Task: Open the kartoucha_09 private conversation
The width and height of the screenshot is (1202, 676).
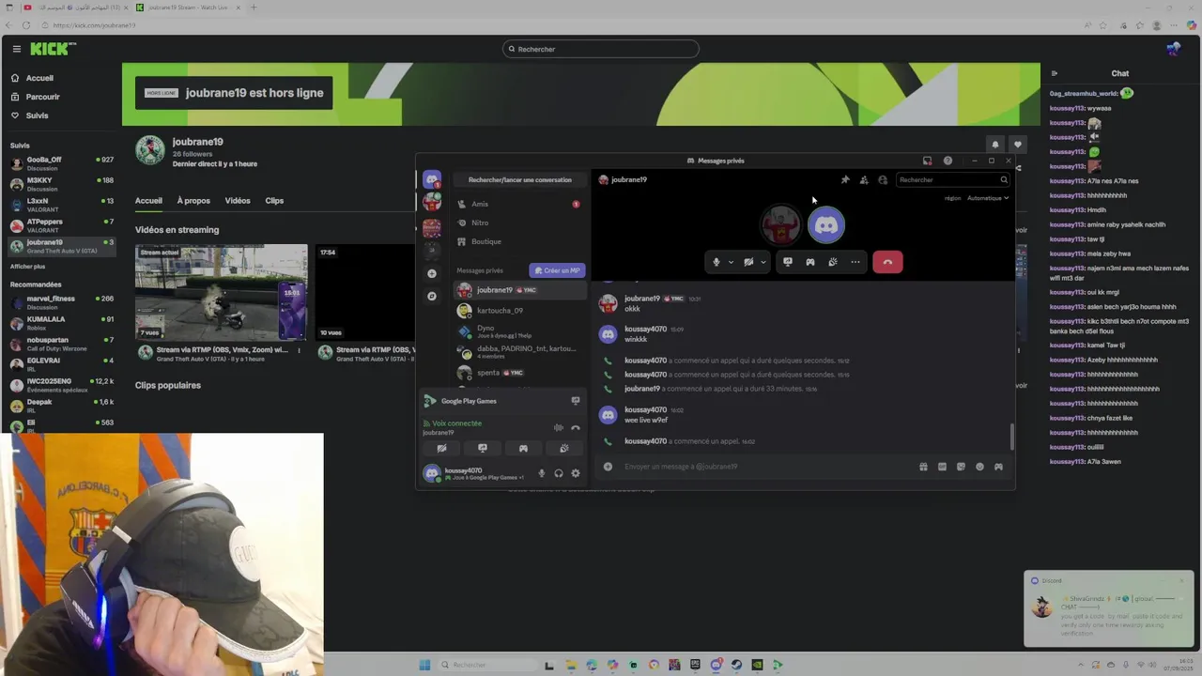Action: click(x=519, y=310)
